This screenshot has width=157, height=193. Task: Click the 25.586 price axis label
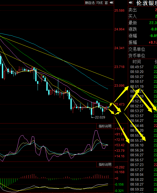click(119, 11)
